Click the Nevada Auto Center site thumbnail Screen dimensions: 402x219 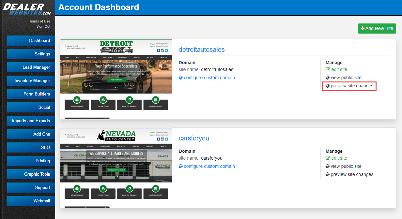116,168
